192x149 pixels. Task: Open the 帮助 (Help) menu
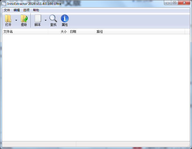[x=36, y=10]
